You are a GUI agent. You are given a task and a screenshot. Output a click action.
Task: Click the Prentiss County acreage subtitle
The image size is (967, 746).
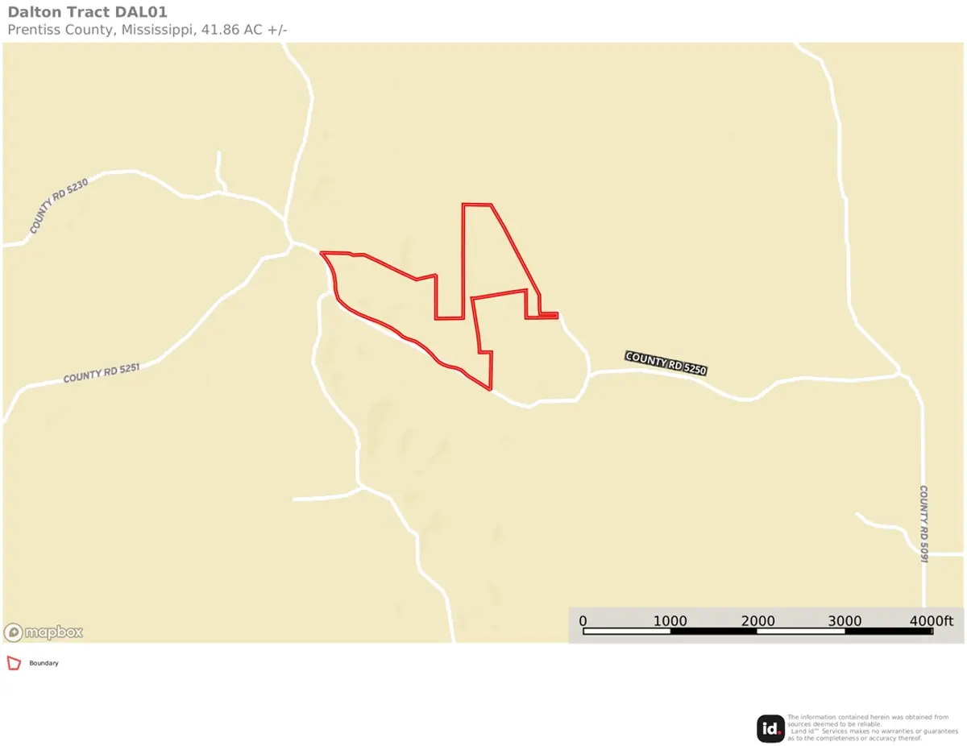[147, 30]
